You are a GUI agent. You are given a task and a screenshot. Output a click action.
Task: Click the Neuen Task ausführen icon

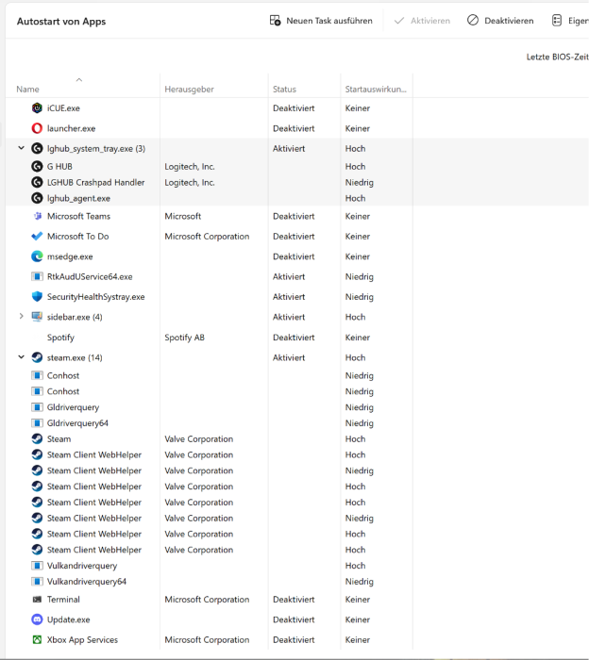(275, 20)
